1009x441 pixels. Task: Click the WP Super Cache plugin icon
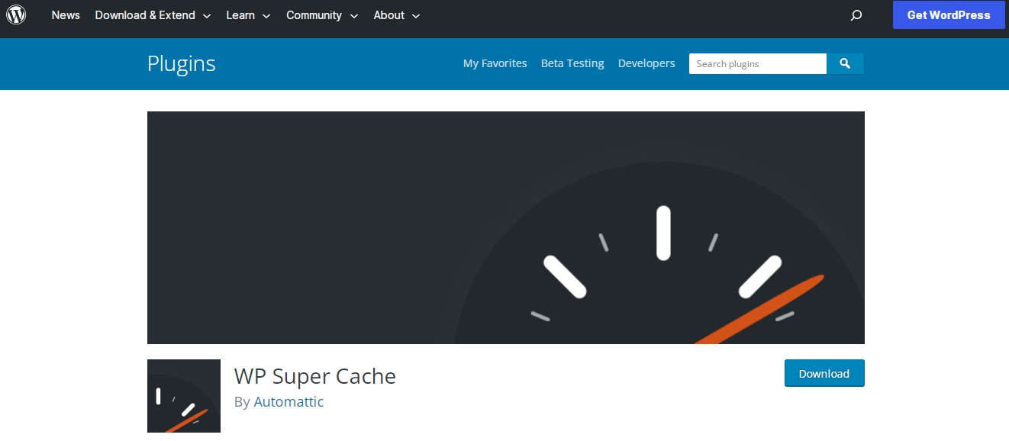[x=184, y=396]
